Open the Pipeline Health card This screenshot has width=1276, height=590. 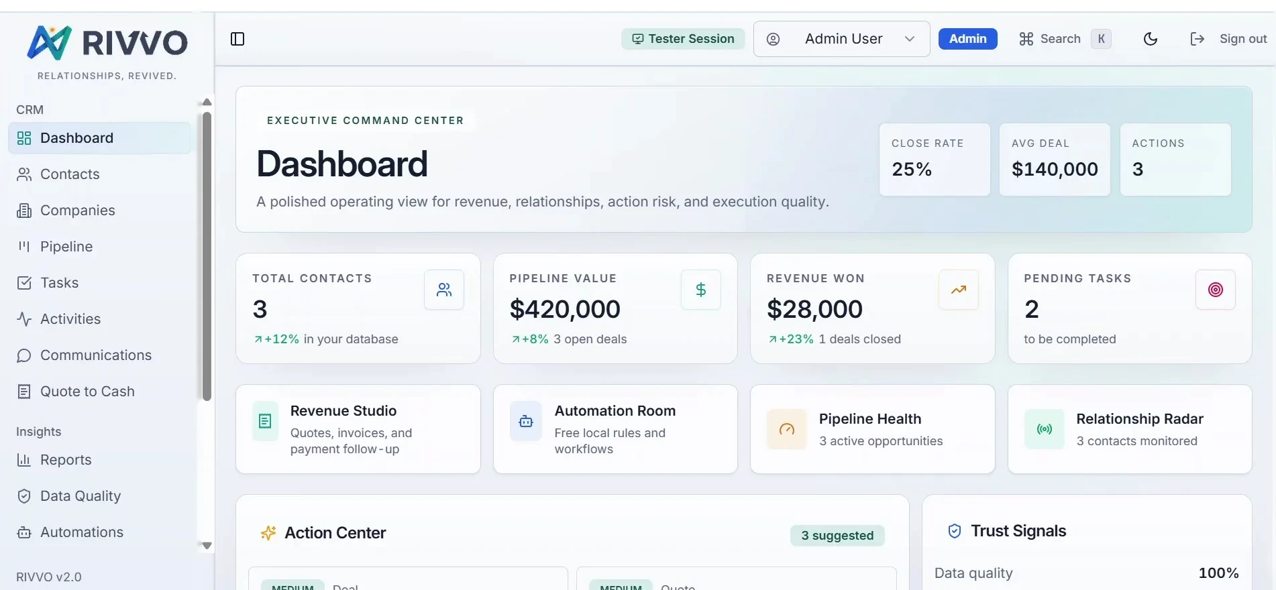pyautogui.click(x=873, y=429)
